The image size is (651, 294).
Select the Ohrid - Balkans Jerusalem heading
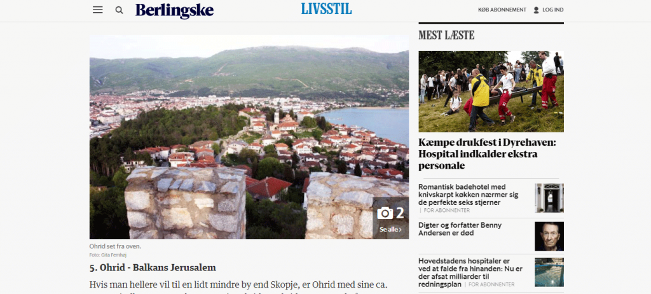[153, 268]
